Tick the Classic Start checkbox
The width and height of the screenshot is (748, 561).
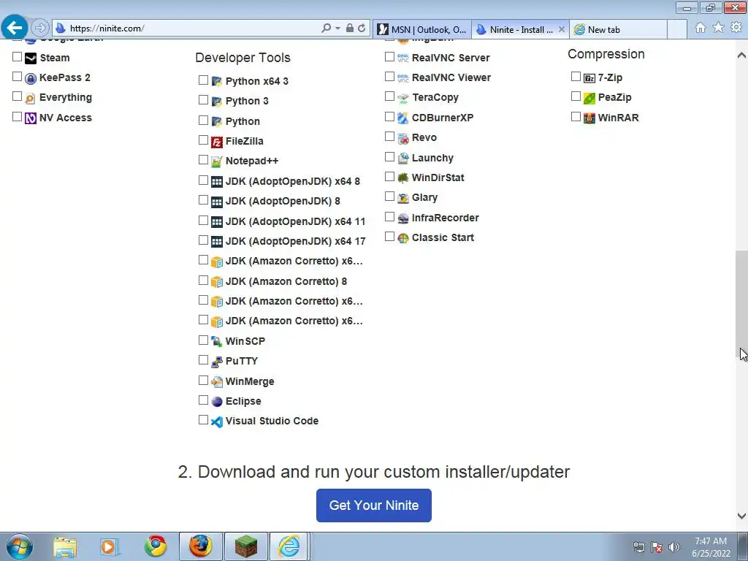pyautogui.click(x=390, y=237)
